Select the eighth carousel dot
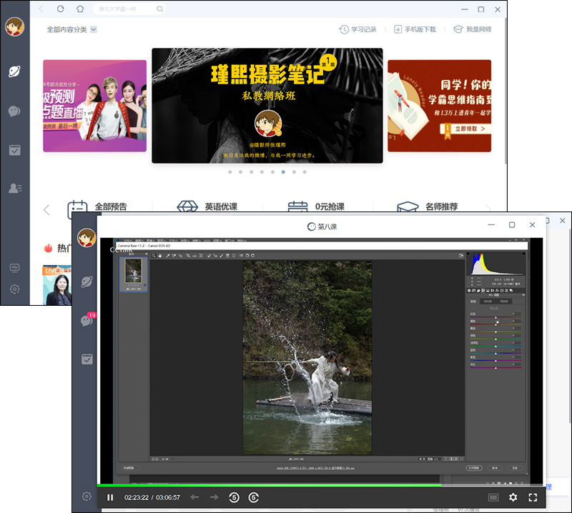 [x=305, y=172]
